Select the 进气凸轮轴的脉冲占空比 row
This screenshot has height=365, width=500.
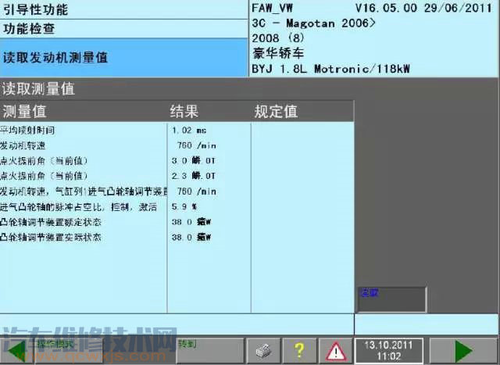(177, 207)
